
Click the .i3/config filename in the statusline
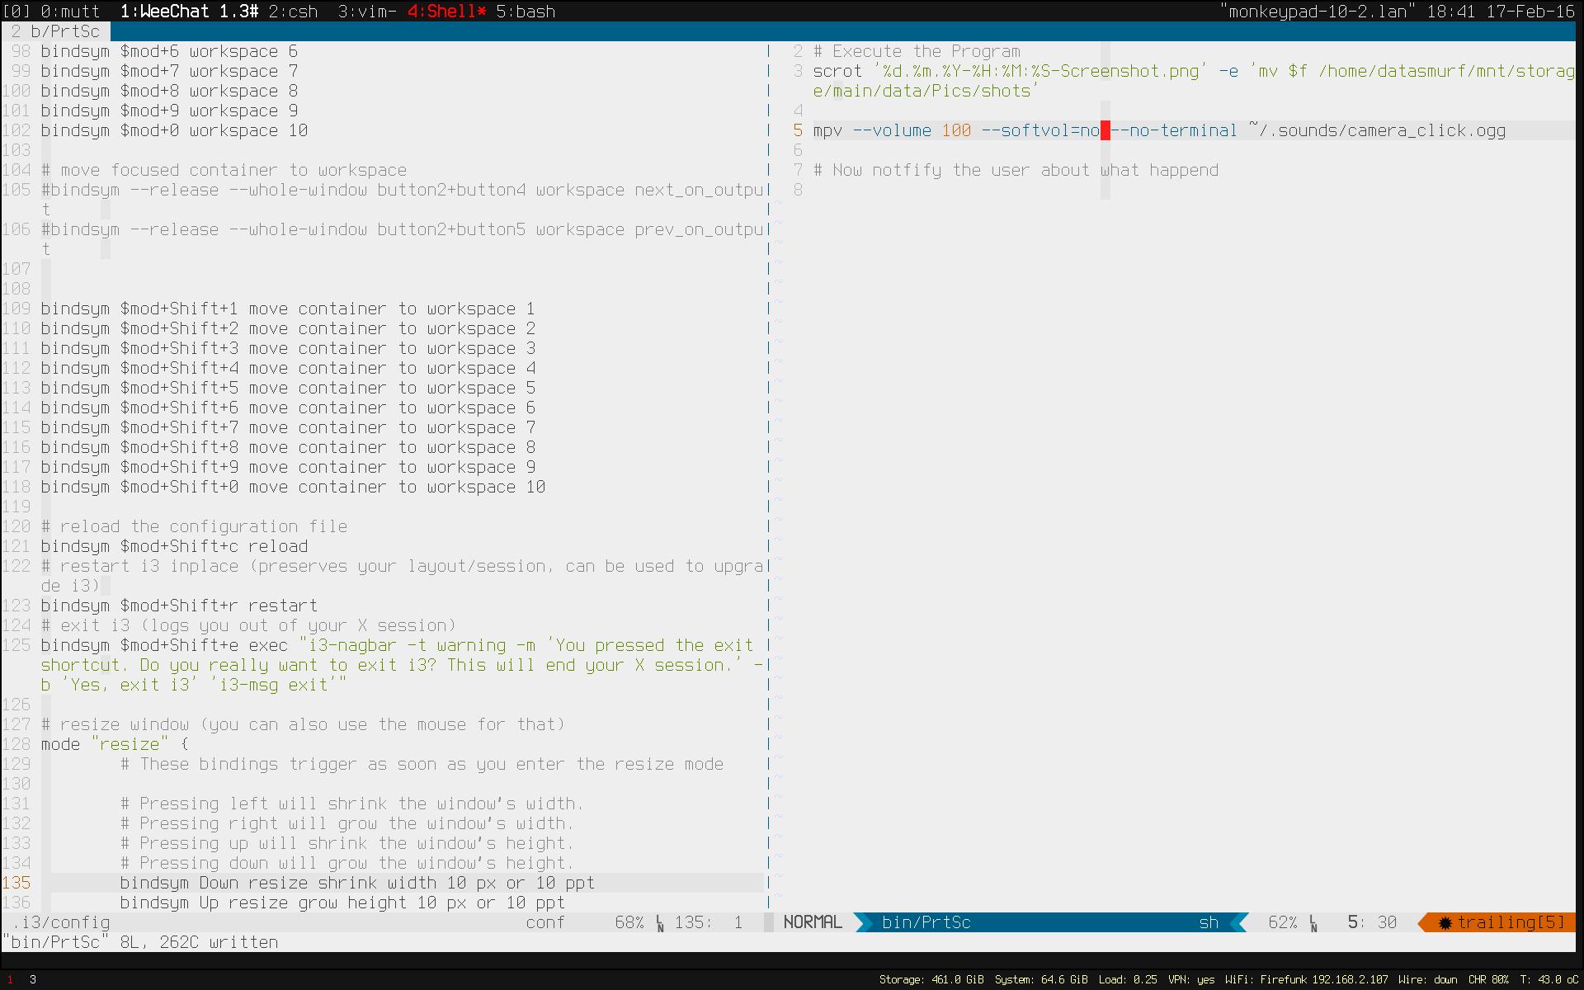pyautogui.click(x=60, y=922)
